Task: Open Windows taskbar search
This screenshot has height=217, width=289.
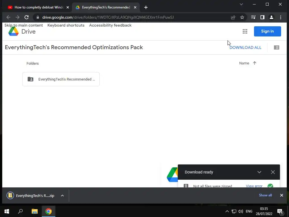Action: (x=20, y=211)
